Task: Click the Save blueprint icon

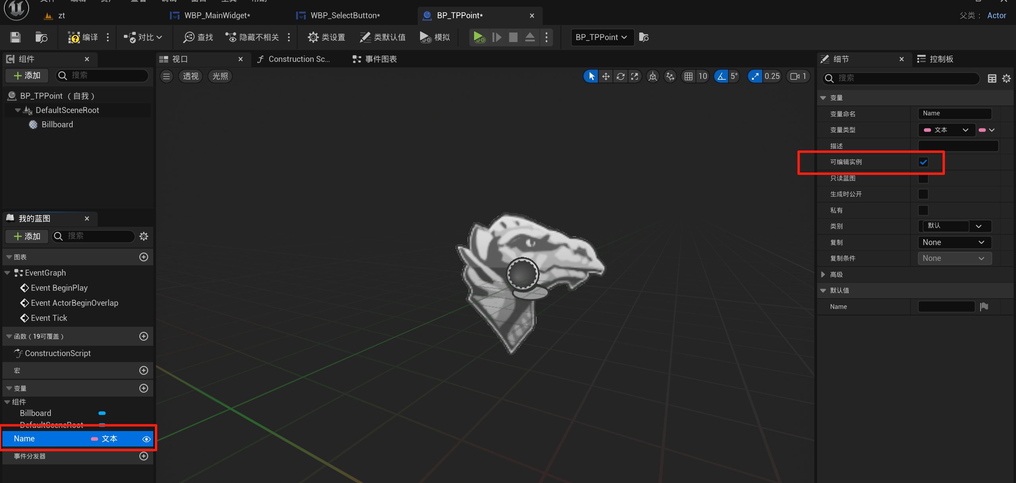Action: 15,37
